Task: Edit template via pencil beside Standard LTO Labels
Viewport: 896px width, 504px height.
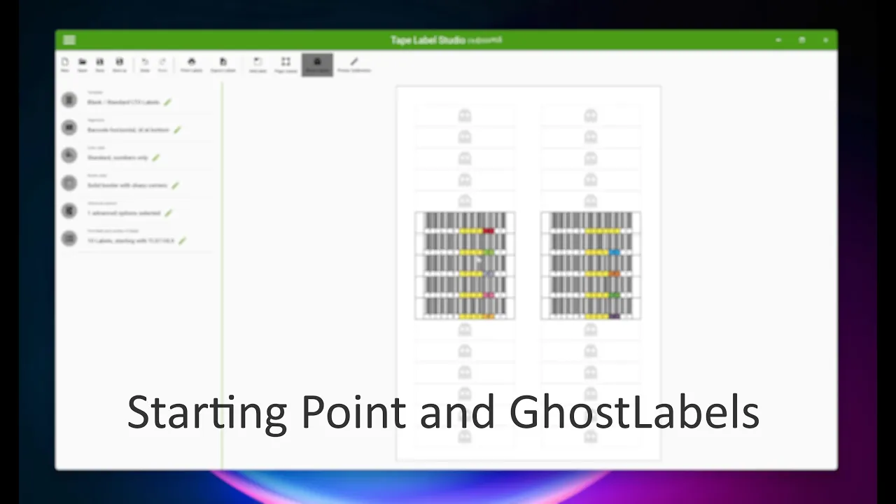Action: 168,102
